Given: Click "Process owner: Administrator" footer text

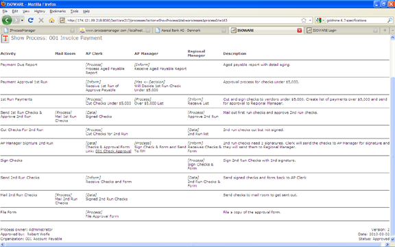Looking at the screenshot, I should (x=27, y=230).
